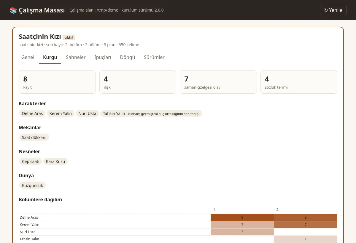The height and width of the screenshot is (243, 356).
Task: Open the Tahsin Yalın character chip
Action: coord(151,113)
